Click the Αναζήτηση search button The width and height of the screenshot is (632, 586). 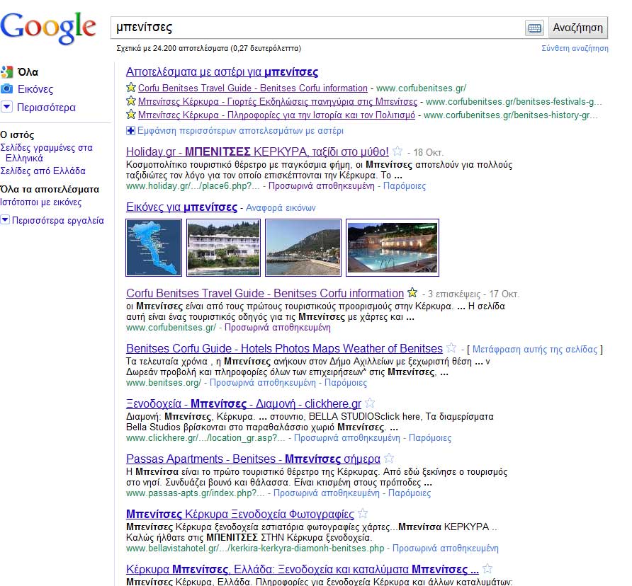[578, 28]
